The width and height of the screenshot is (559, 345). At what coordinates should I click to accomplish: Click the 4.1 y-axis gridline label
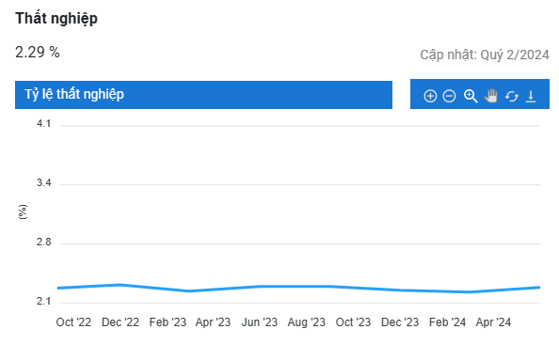pos(44,124)
